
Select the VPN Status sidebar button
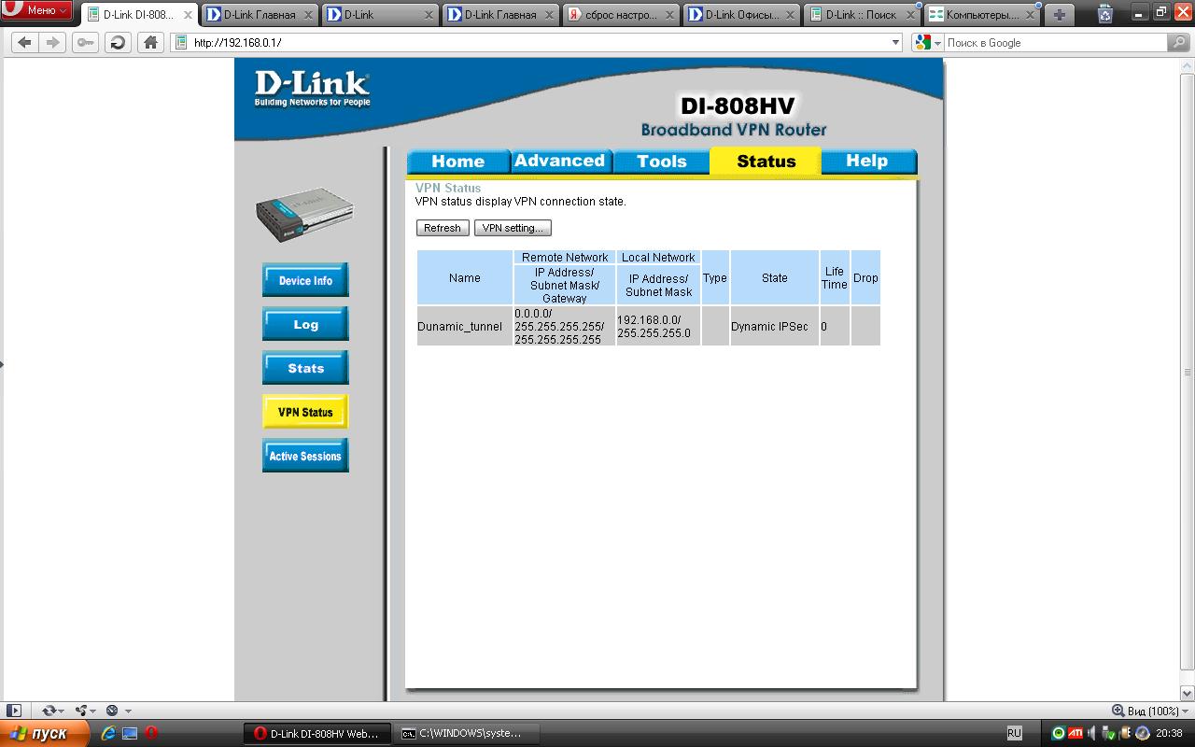(305, 412)
